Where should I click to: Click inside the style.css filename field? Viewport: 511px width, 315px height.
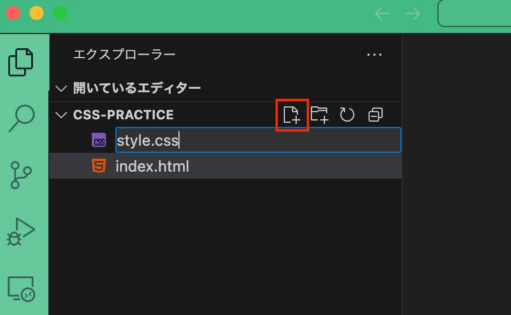[258, 140]
